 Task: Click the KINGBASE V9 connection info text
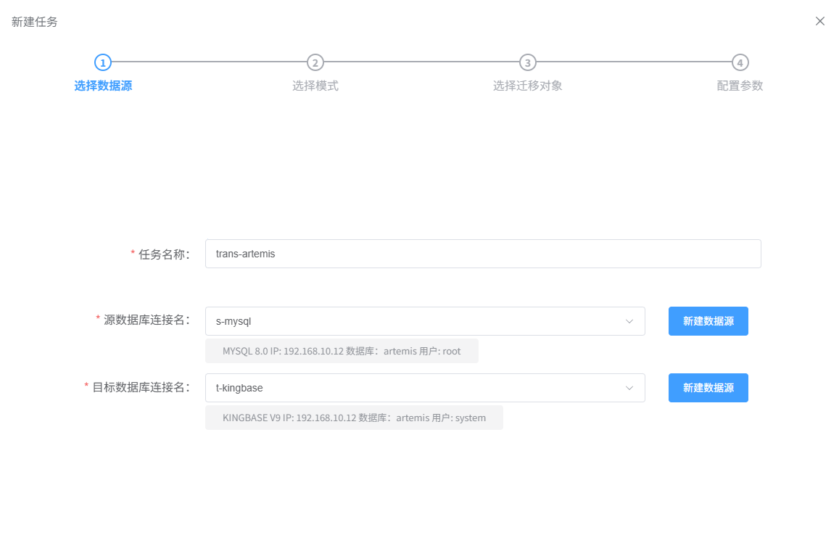pos(354,418)
